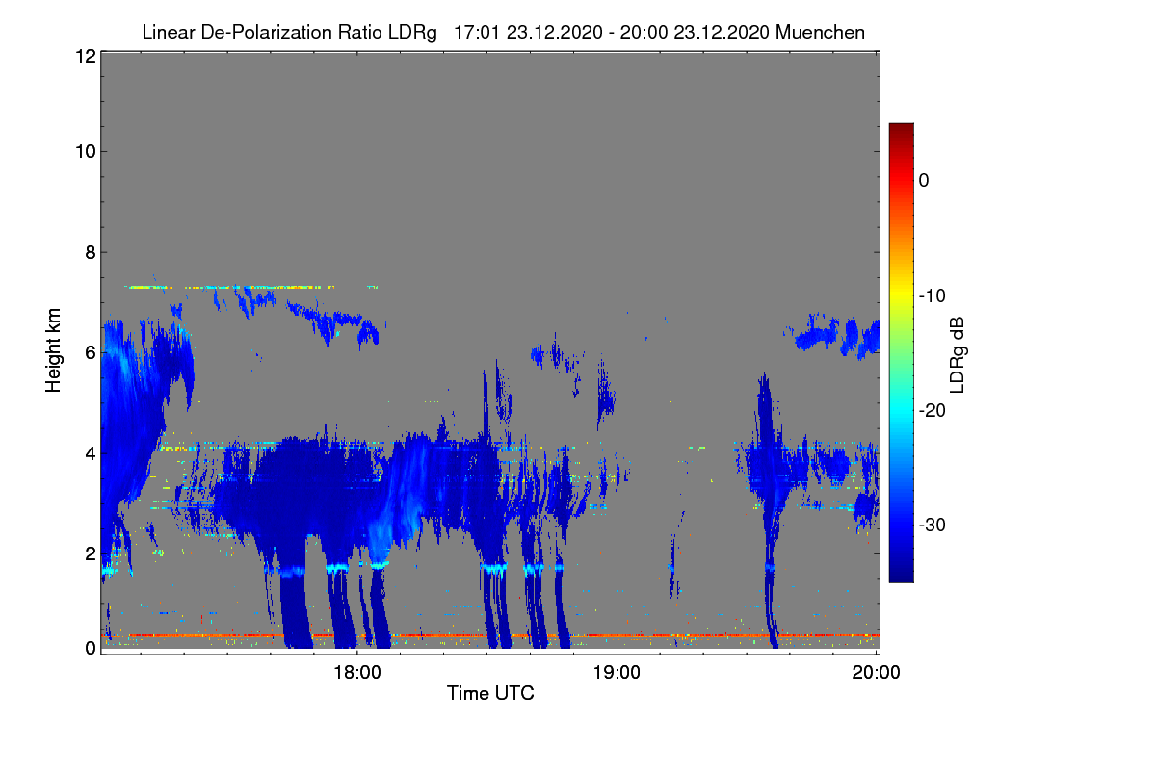Click the 8 height tick label
This screenshot has width=1156, height=770.
pyautogui.click(x=91, y=253)
